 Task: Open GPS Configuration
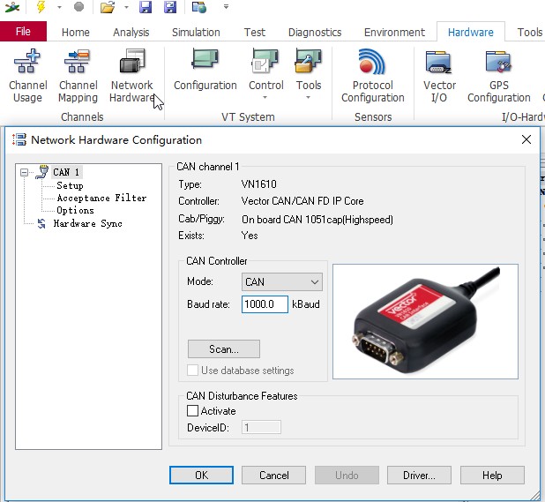coord(499,76)
